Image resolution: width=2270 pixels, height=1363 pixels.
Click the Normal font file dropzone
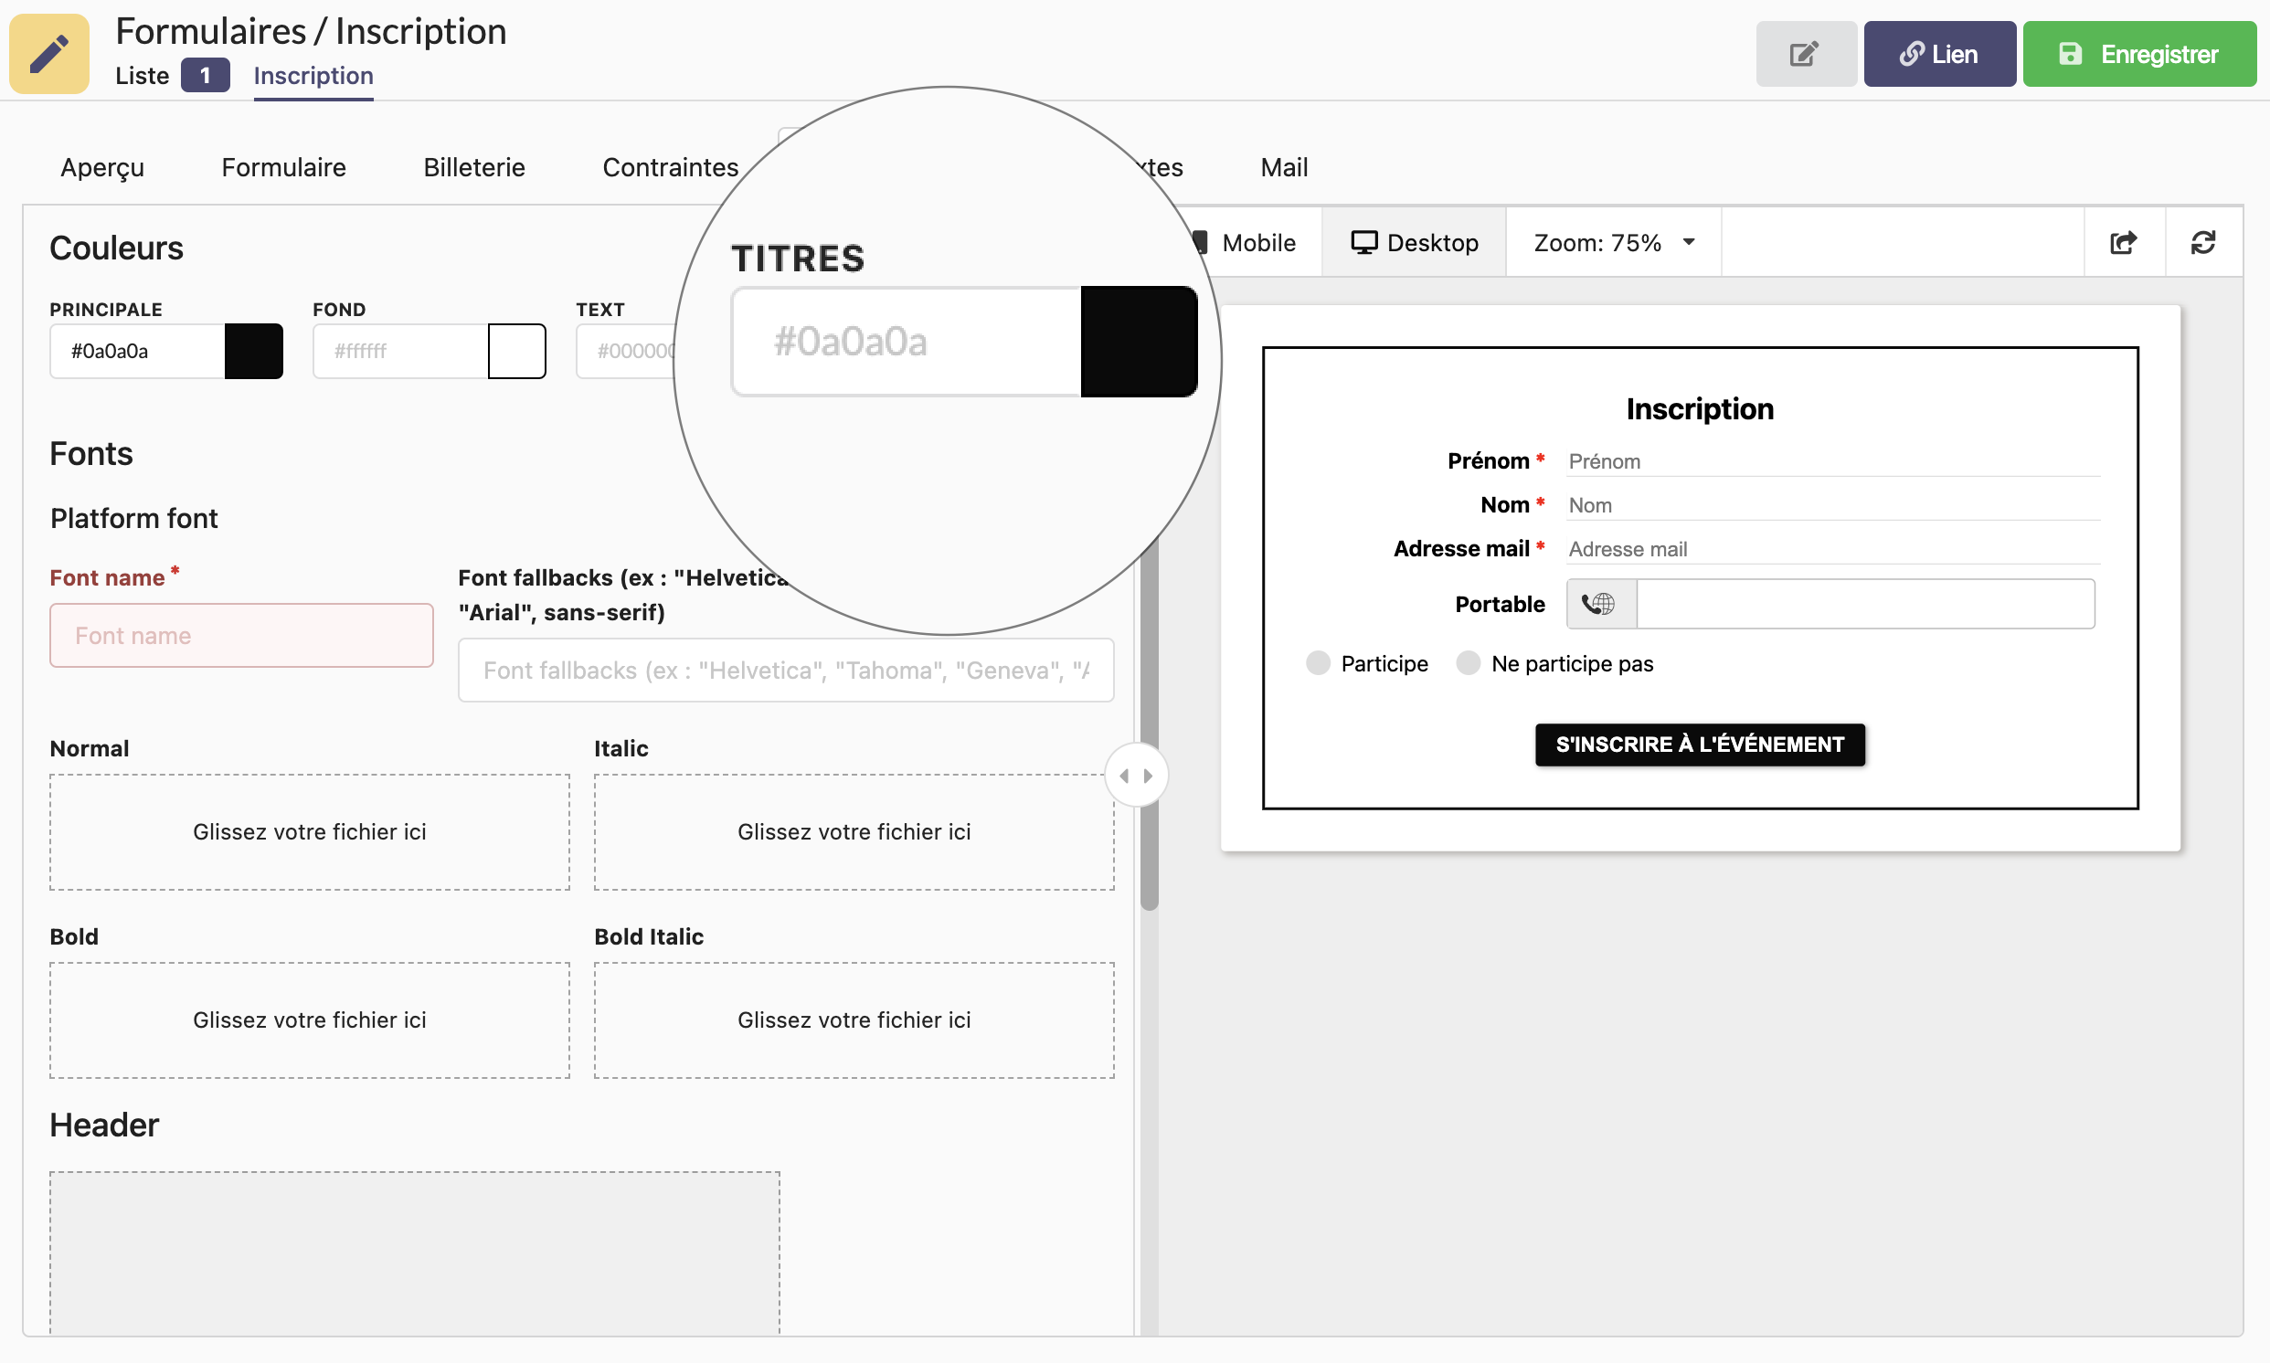coord(310,832)
